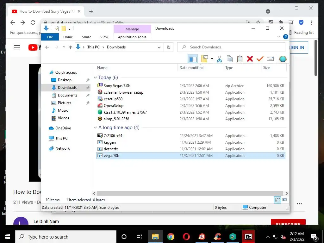The height and width of the screenshot is (243, 324).
Task: Select Network in navigation pane
Action: tap(62, 148)
